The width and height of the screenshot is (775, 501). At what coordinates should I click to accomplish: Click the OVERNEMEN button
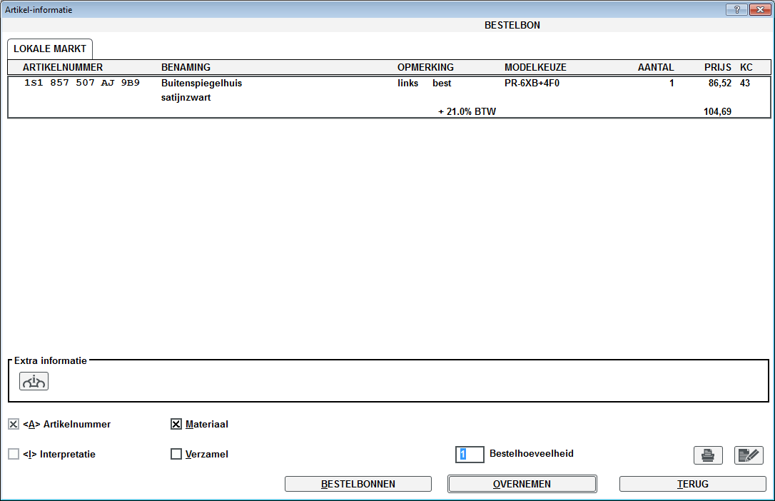522,484
